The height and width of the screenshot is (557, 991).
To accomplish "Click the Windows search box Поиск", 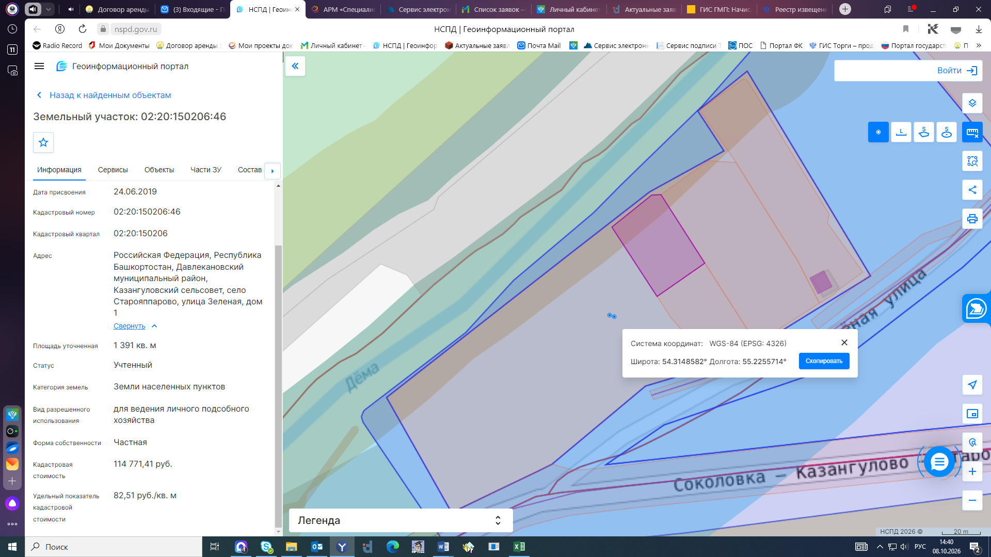I will pos(114,547).
